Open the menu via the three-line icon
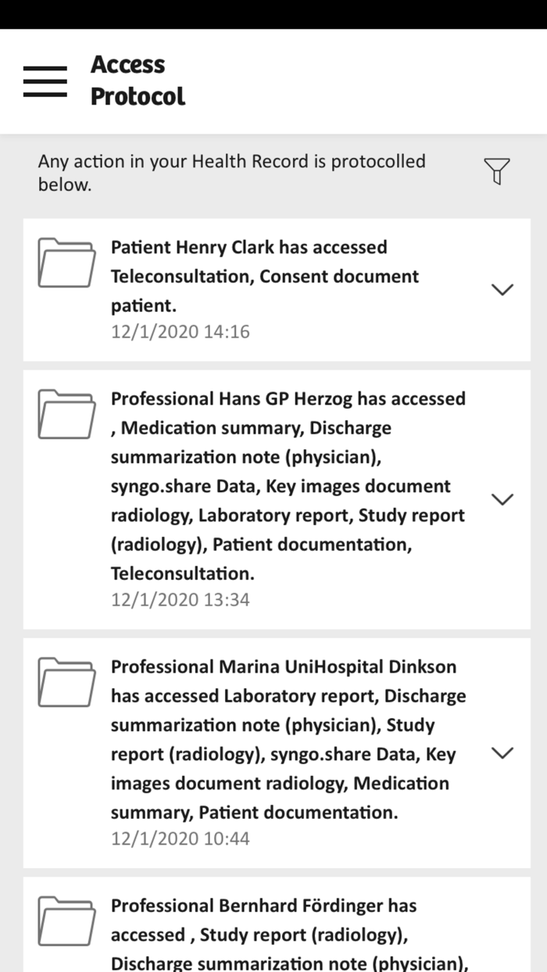This screenshot has height=972, width=547. 45,80
